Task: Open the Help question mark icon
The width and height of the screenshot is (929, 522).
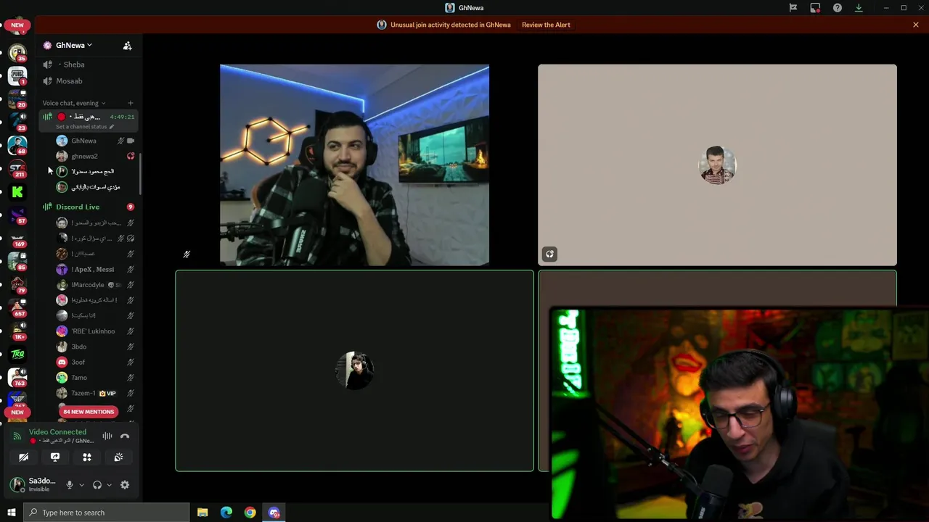Action: click(838, 8)
